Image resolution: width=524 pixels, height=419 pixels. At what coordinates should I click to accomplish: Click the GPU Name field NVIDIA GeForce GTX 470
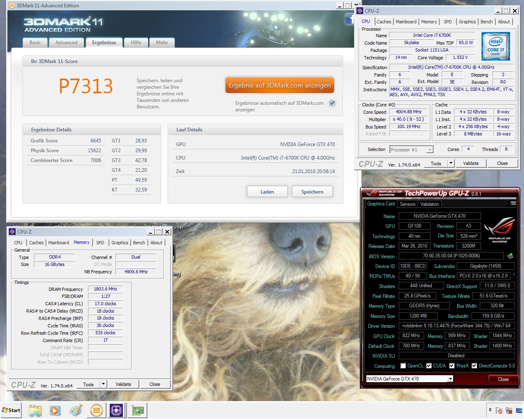click(x=440, y=216)
